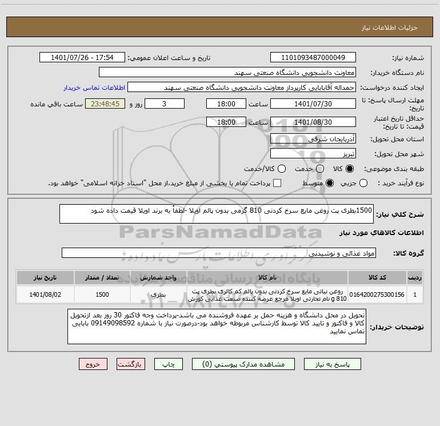Click the price validity date 1401/08/30
This screenshot has width=440, height=426.
313,122
